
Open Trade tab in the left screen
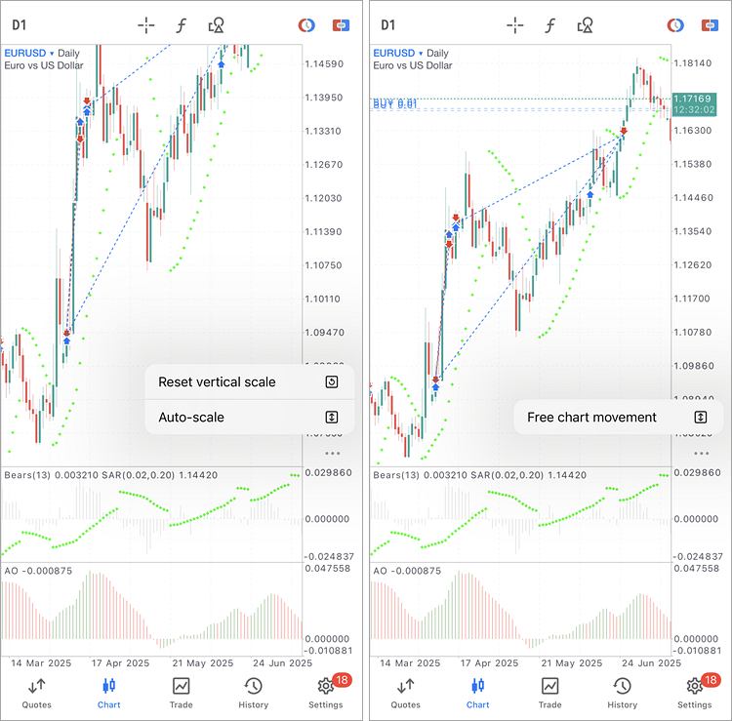pyautogui.click(x=182, y=692)
